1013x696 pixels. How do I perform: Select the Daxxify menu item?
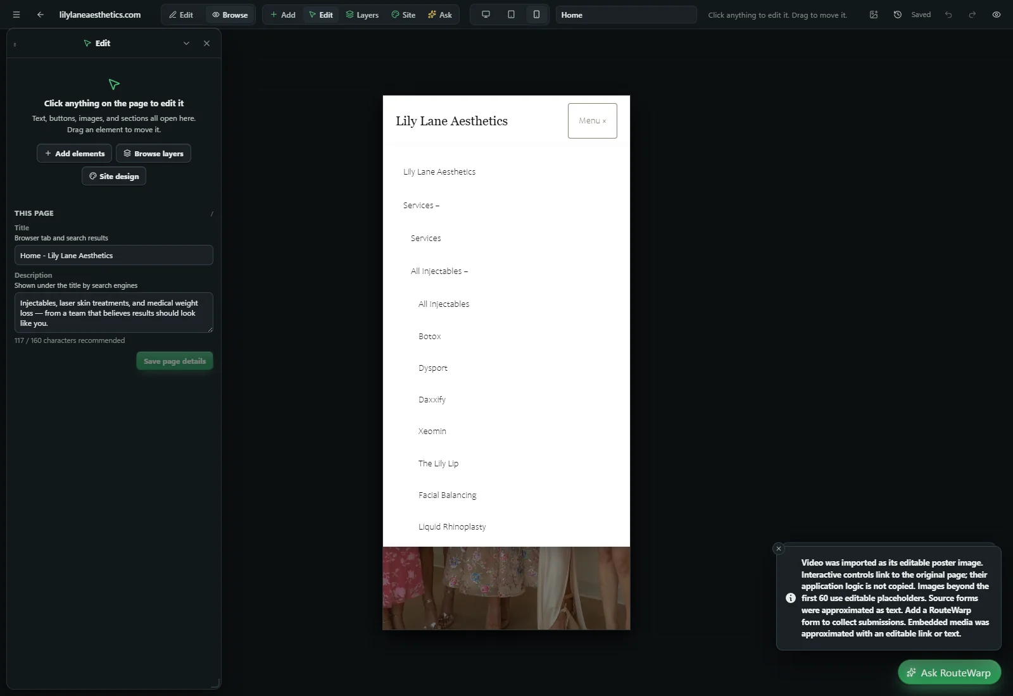pos(432,400)
